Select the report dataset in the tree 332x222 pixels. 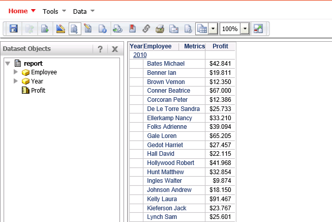(x=33, y=63)
